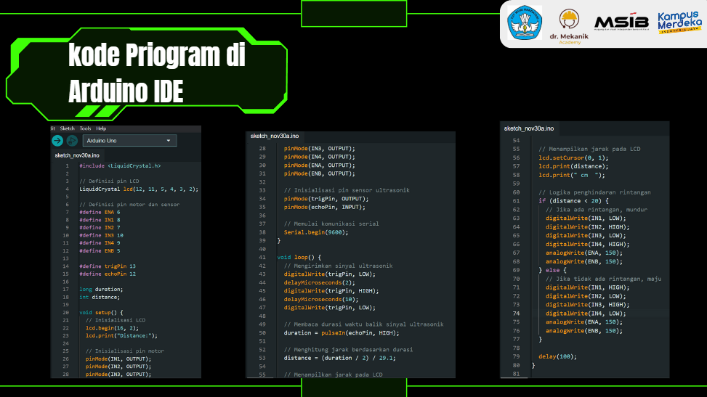This screenshot has width=707, height=397.
Task: Click the comment '// Definisi pin LCD'
Action: 109,181
